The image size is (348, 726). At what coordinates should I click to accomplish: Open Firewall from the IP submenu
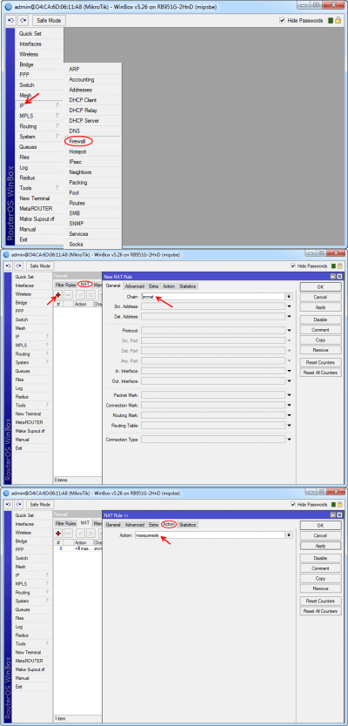[77, 141]
